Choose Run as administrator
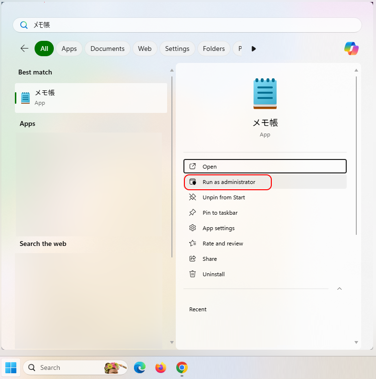This screenshot has height=379, width=376. point(229,182)
